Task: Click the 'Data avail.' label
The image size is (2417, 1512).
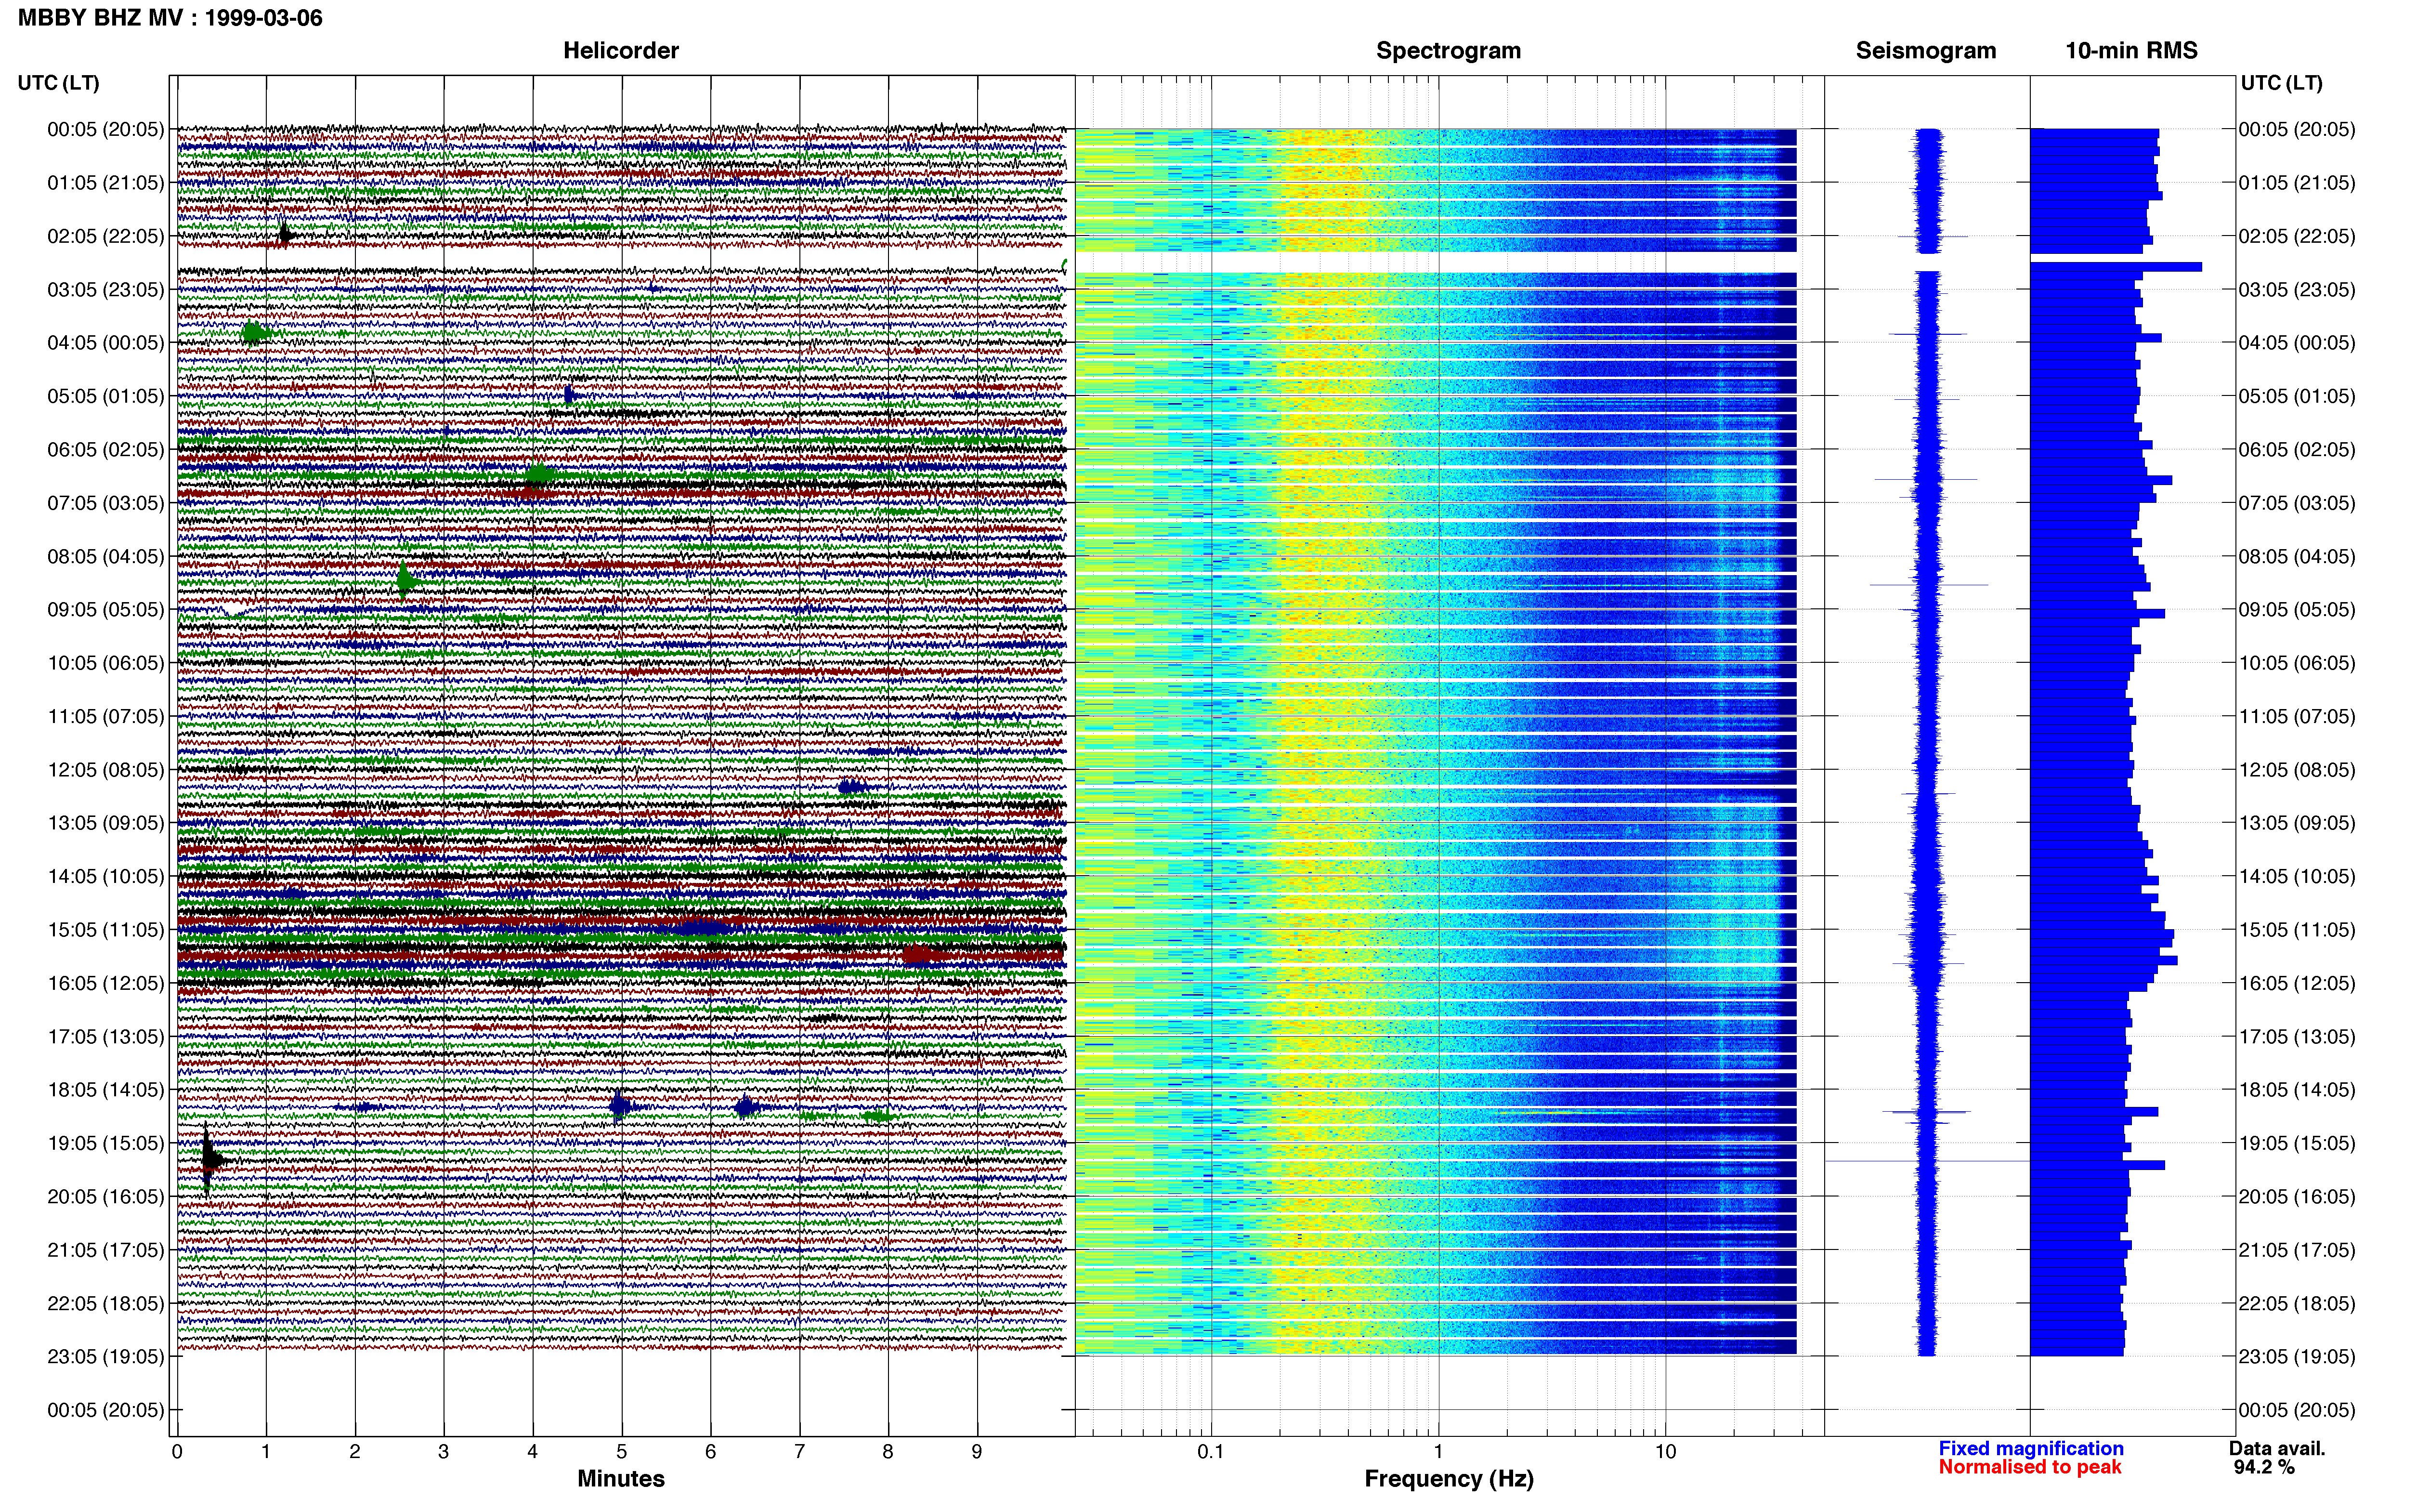Action: tap(2277, 1448)
